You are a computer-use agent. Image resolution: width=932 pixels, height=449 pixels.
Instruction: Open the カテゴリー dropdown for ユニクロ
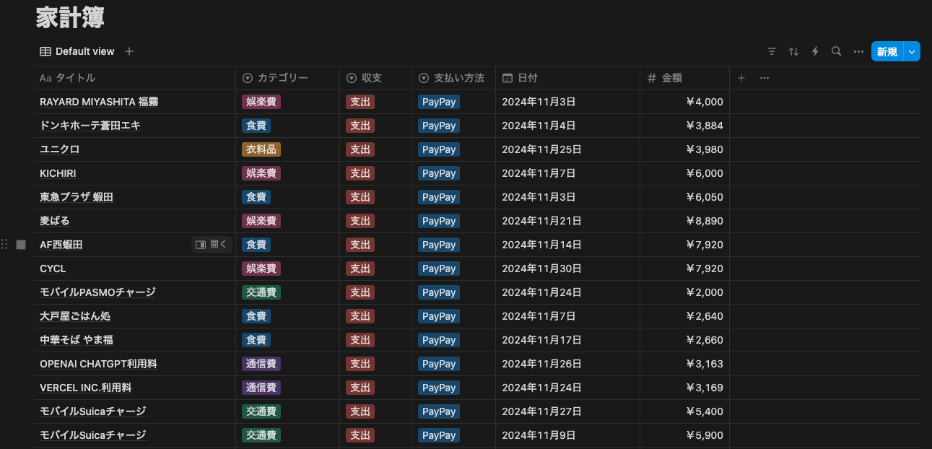coord(260,149)
